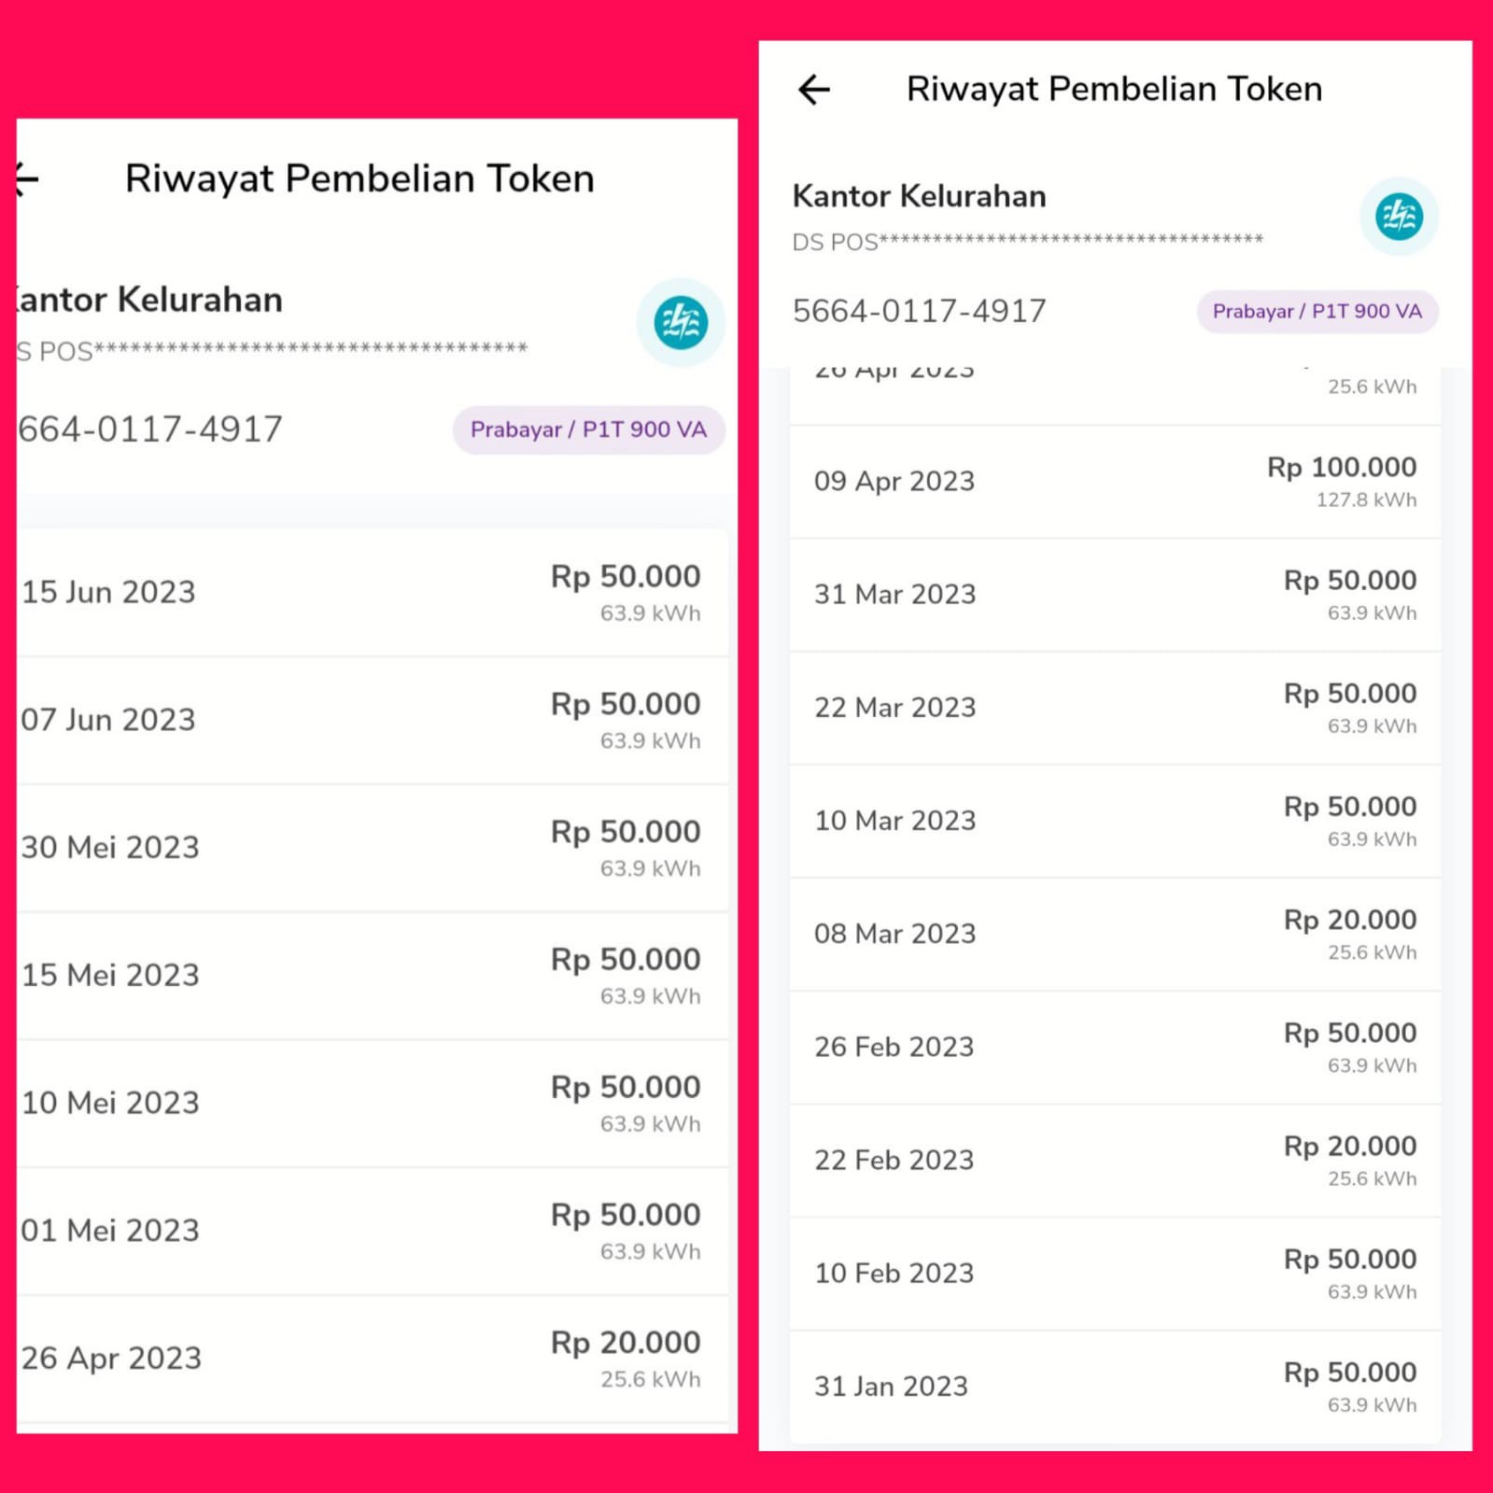Tap back arrow in left screenshot
The image size is (1493, 1493).
(x=28, y=178)
